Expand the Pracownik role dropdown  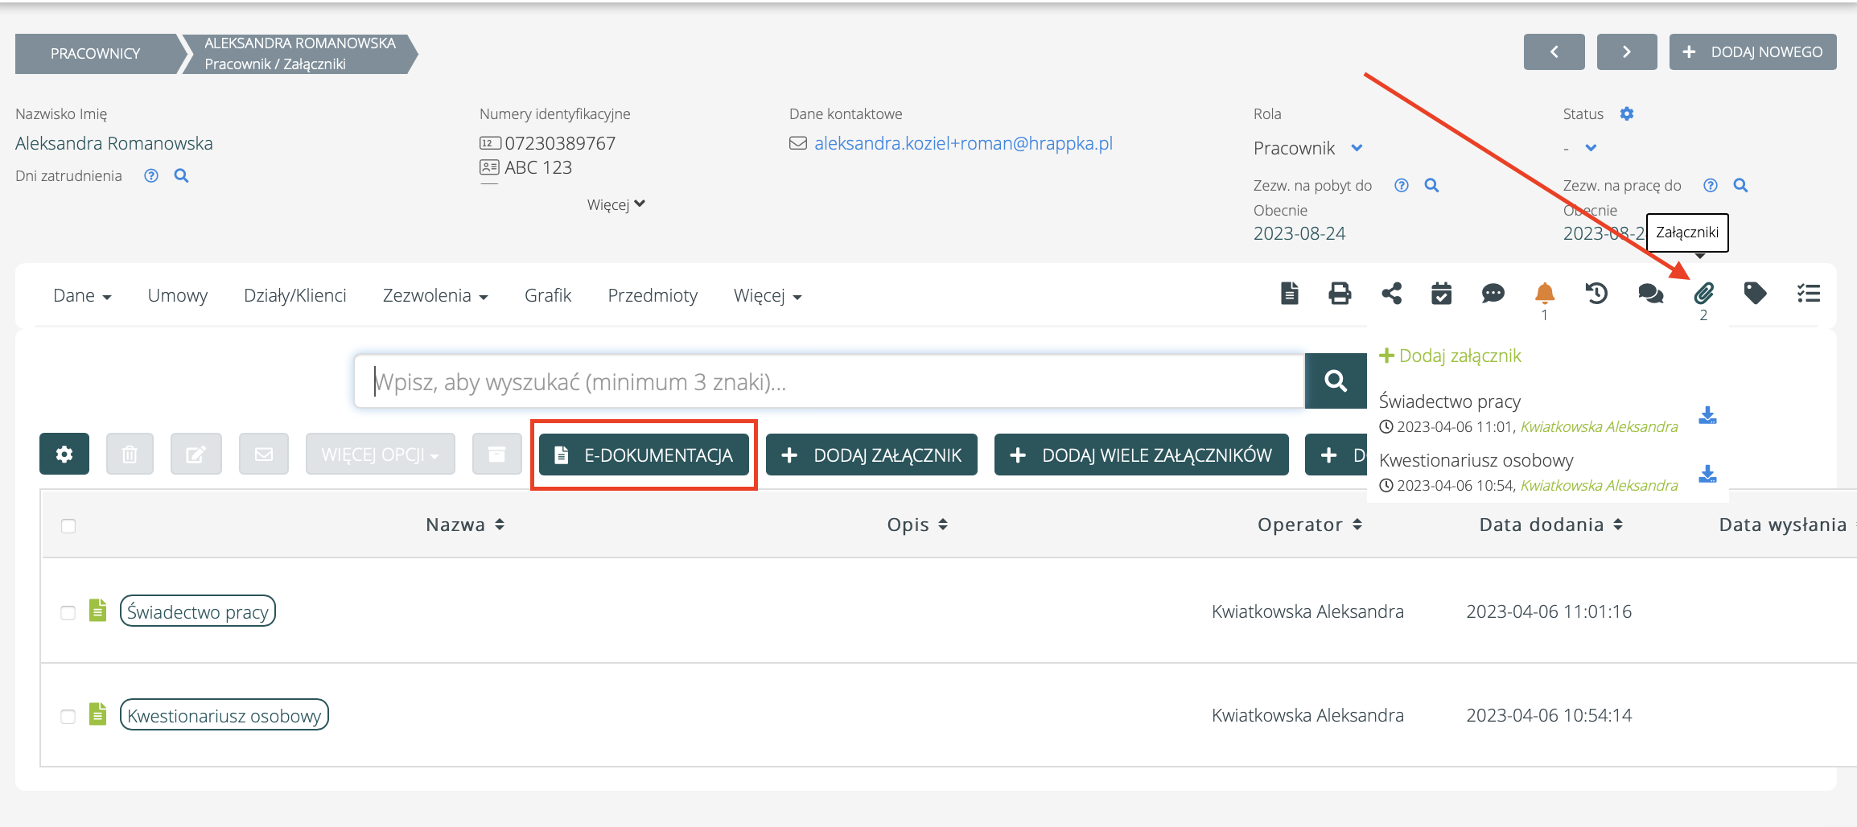1357,148
